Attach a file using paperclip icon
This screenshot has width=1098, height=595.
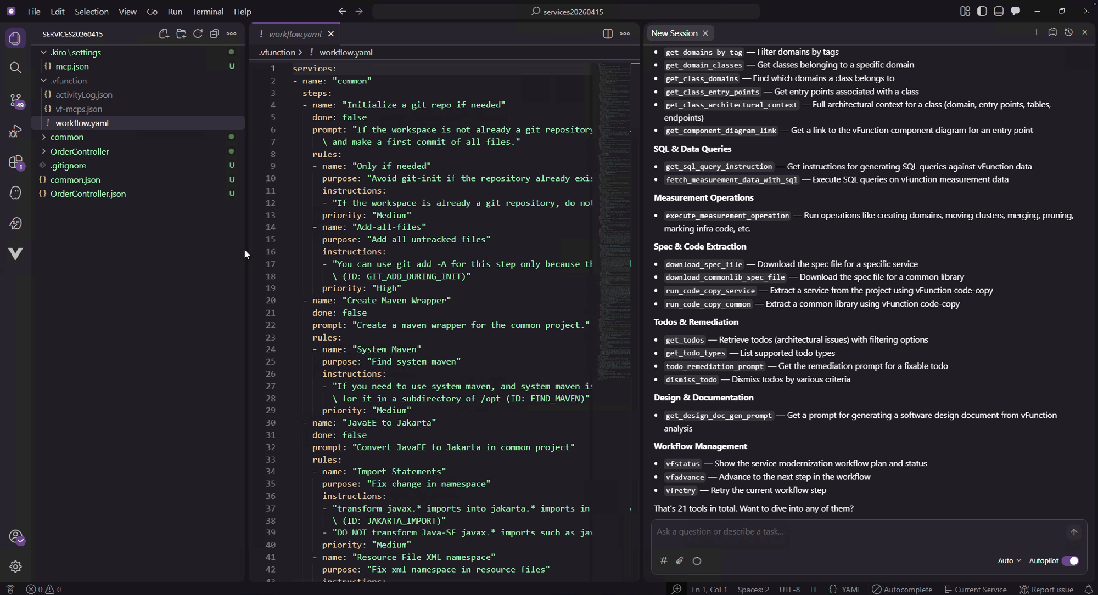pyautogui.click(x=680, y=560)
